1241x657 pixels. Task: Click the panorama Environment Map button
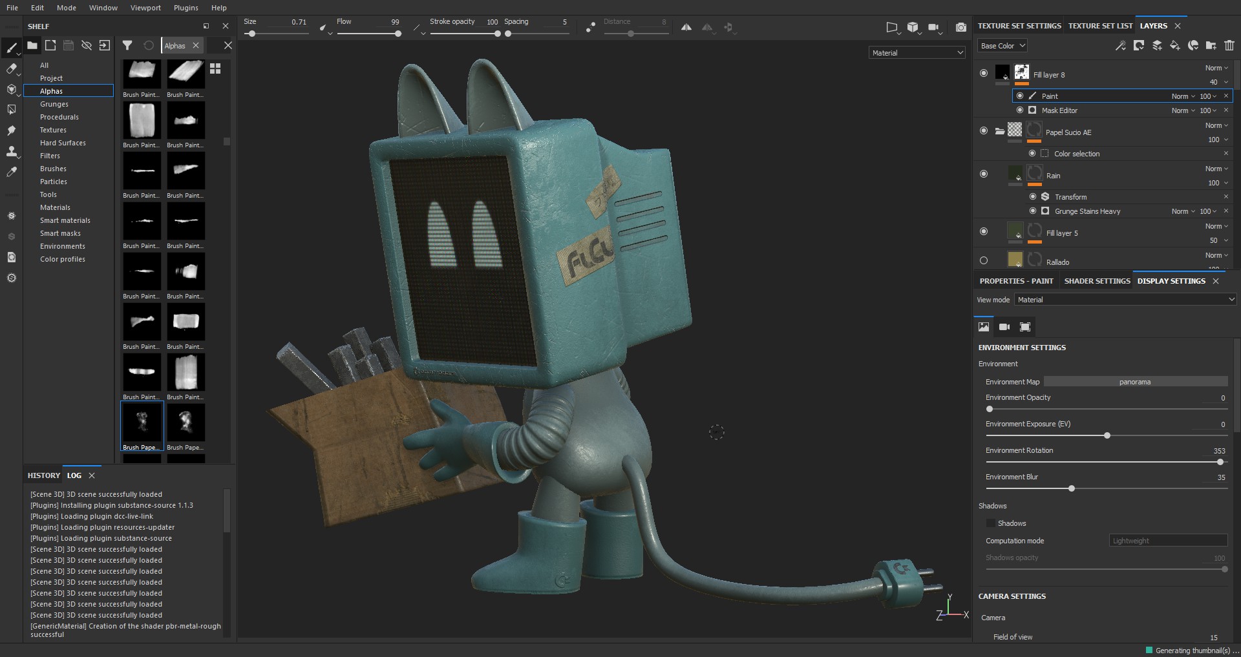(x=1136, y=382)
